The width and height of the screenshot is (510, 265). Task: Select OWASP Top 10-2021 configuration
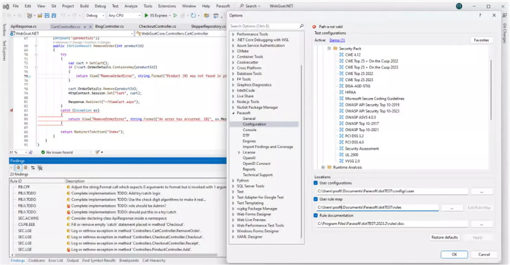362,130
